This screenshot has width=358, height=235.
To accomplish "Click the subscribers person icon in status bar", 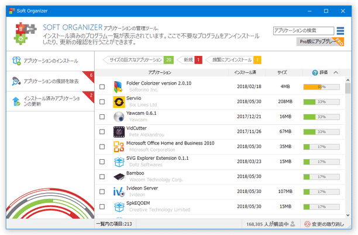I will tap(292, 224).
